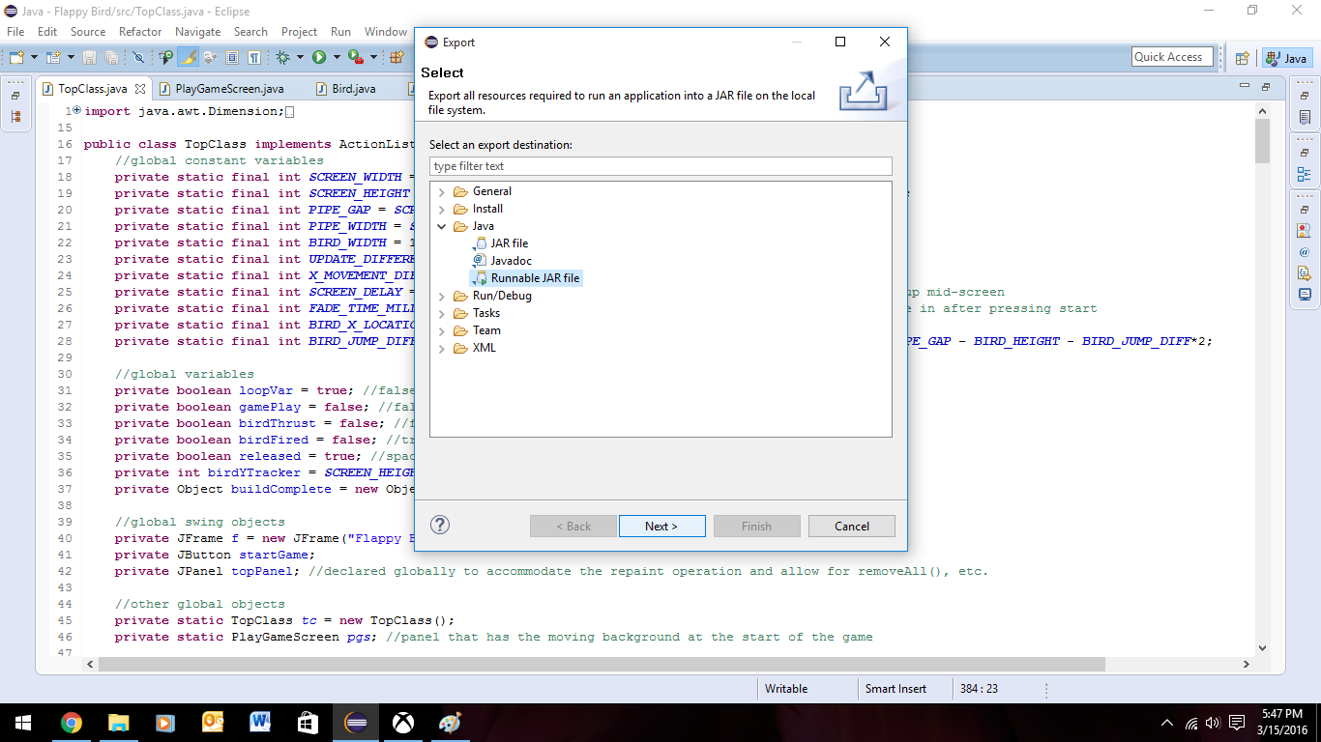The height and width of the screenshot is (742, 1321).
Task: Open the Search menu
Action: pos(250,32)
